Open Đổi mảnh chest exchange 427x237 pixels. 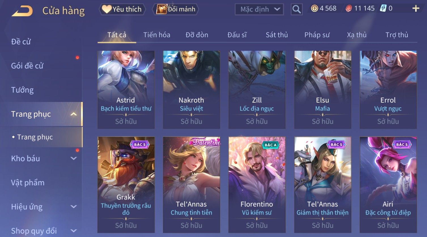point(176,9)
